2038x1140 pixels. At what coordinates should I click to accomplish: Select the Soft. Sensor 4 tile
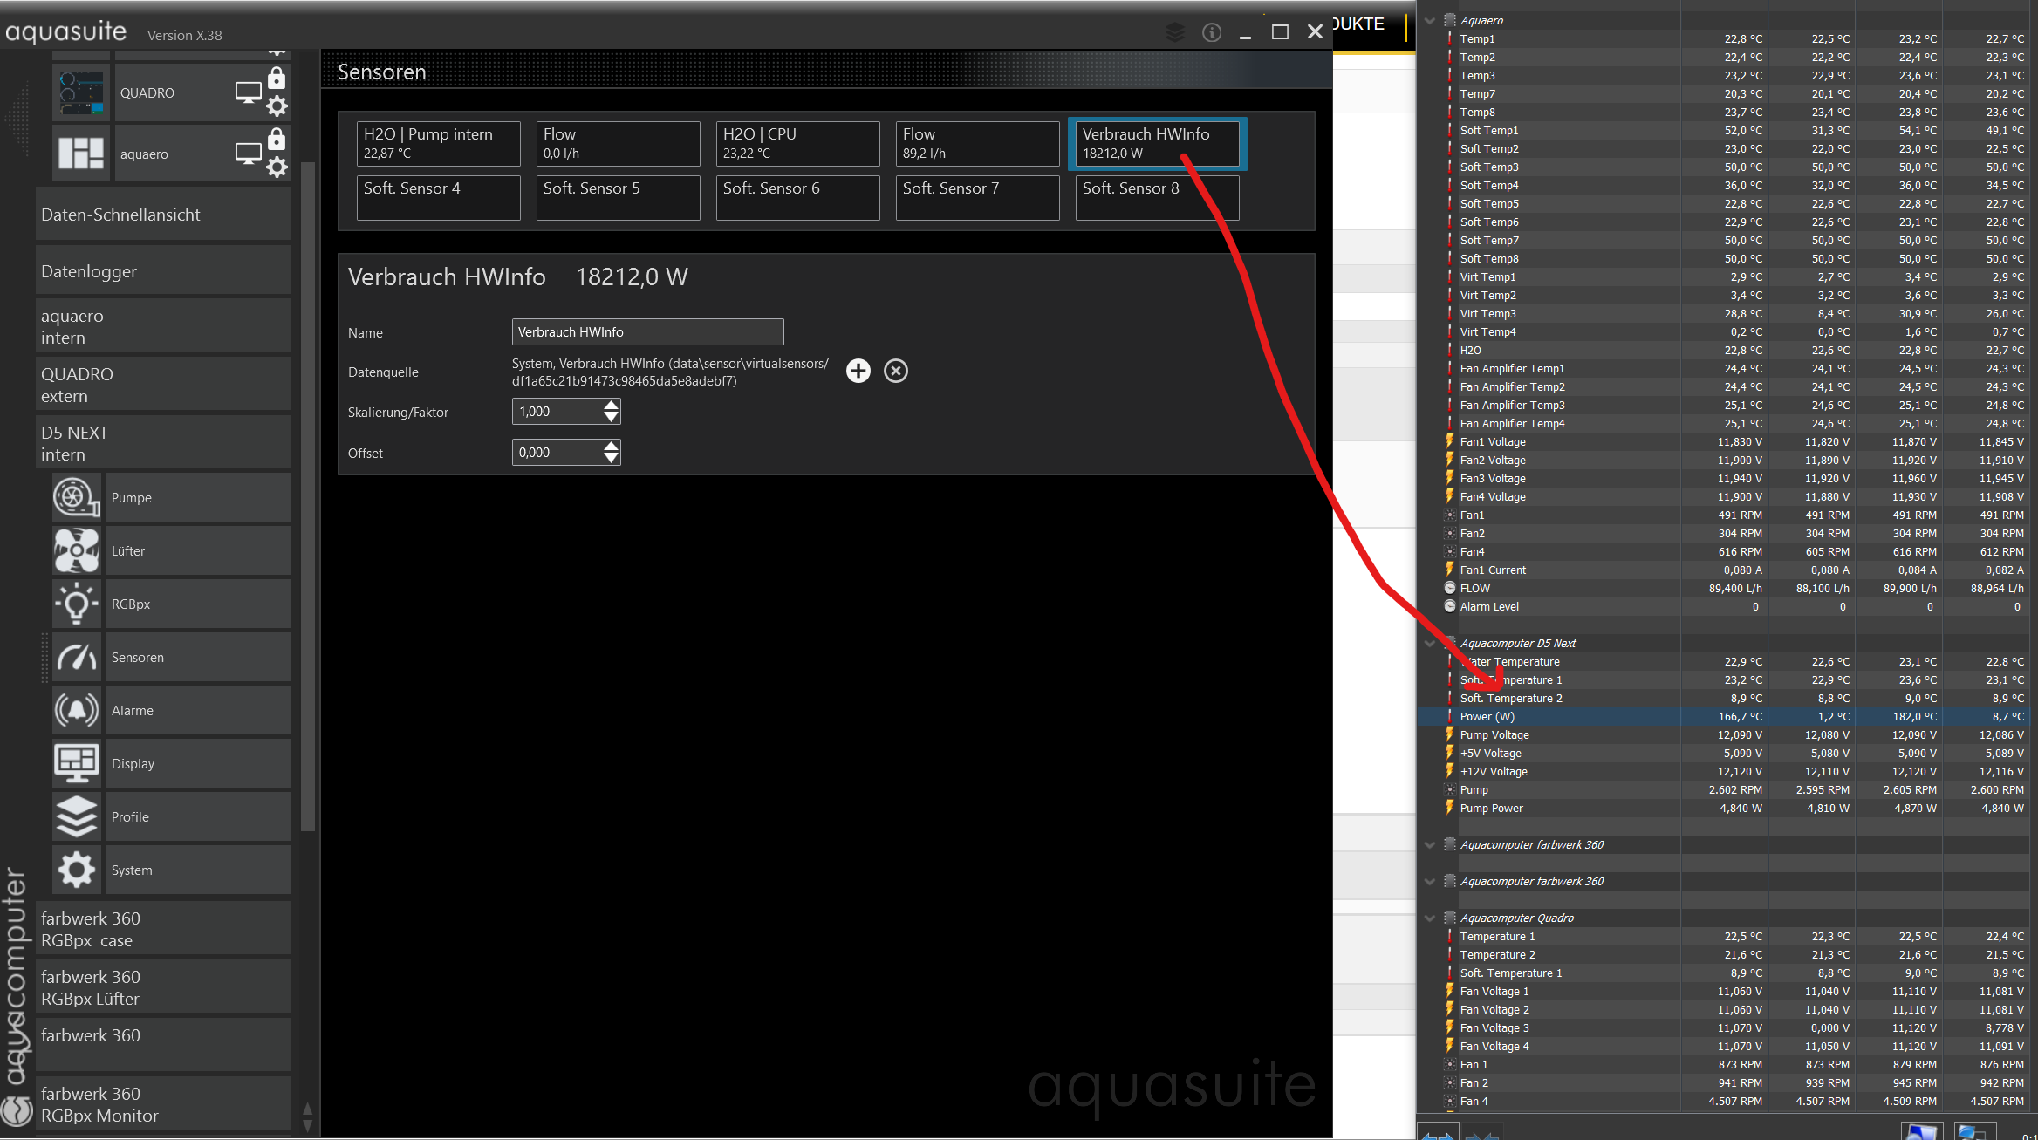tap(438, 197)
